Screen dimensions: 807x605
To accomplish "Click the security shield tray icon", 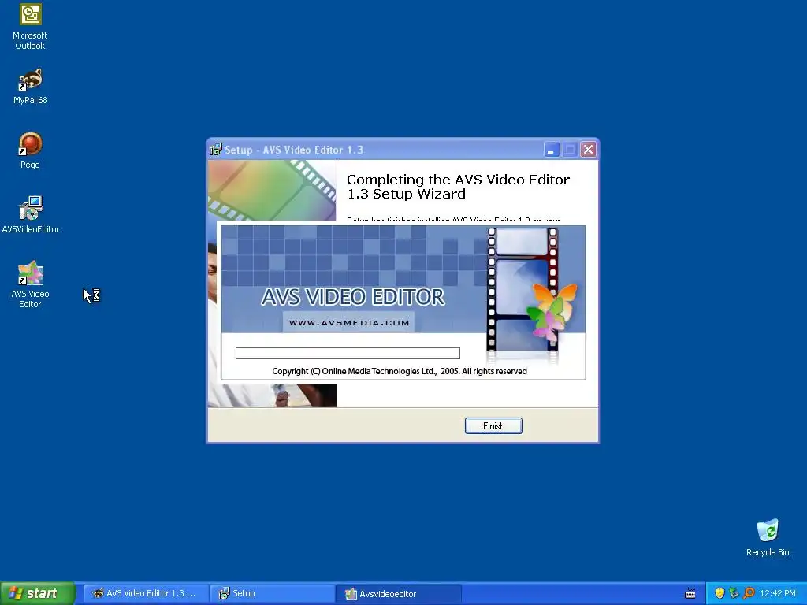I will [x=720, y=593].
